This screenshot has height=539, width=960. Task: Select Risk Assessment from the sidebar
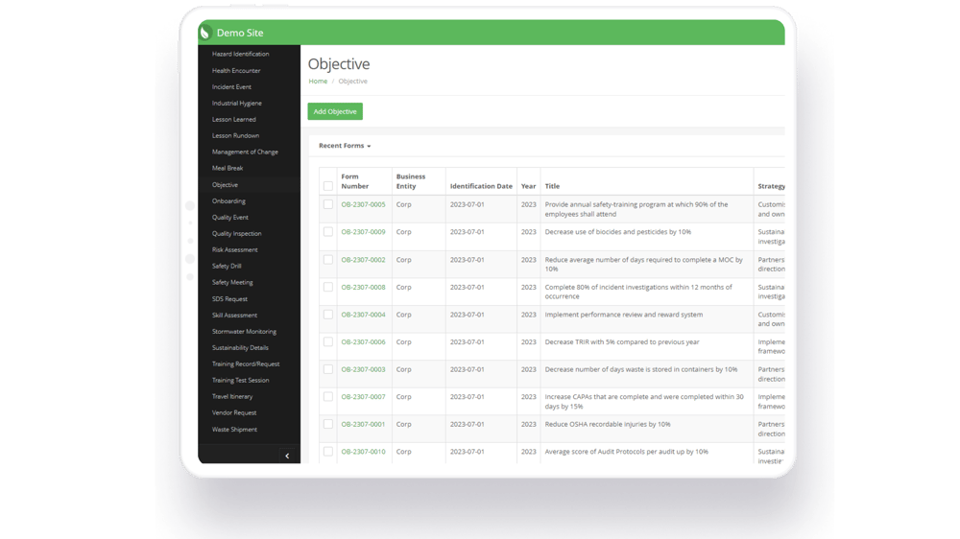[234, 250]
